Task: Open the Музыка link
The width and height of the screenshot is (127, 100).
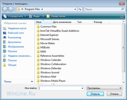Action: 12,51
